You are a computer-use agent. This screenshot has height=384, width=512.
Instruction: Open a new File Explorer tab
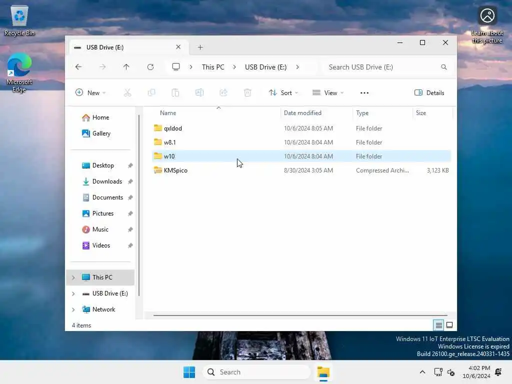200,47
